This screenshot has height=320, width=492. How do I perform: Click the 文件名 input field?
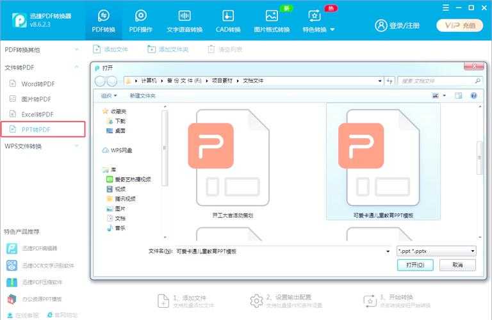(x=282, y=252)
